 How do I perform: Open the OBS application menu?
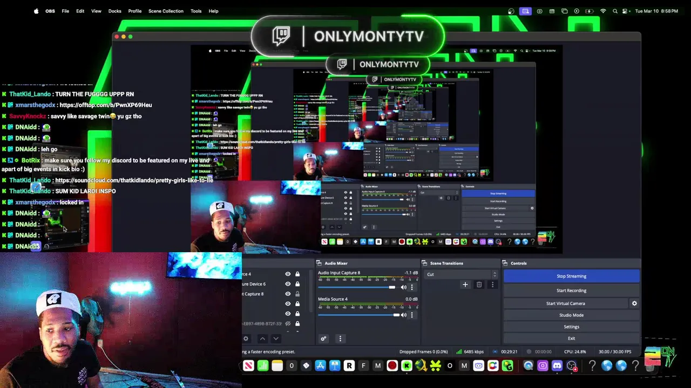tap(50, 11)
